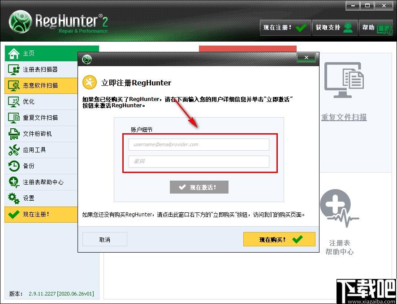Focus the email address input field
The image size is (397, 304).
[x=199, y=144]
